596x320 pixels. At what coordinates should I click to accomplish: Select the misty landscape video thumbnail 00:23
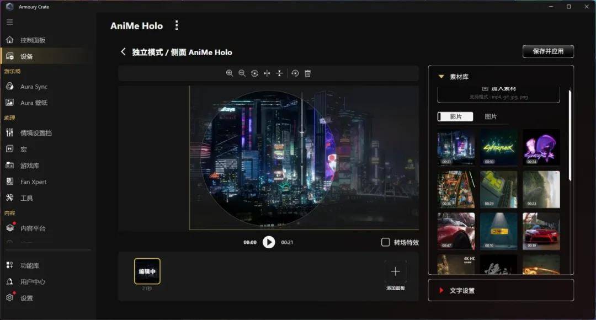(x=541, y=189)
